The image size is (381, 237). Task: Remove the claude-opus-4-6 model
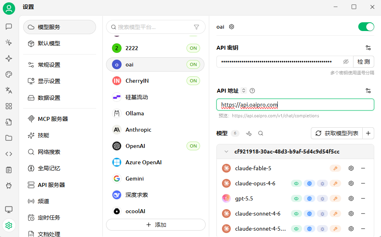point(363,183)
